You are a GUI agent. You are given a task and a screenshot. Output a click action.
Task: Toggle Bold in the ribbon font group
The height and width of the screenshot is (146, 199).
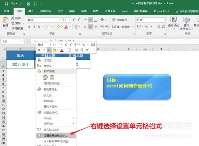[x=29, y=27]
